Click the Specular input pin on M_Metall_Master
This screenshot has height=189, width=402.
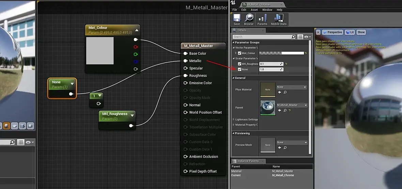tap(186, 68)
